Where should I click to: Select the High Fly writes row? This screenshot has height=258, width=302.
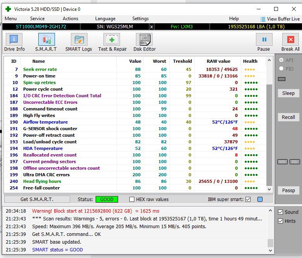tap(135, 115)
